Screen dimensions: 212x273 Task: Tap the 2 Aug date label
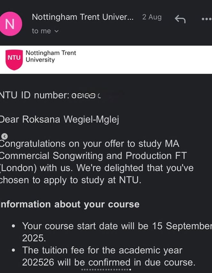(x=152, y=17)
